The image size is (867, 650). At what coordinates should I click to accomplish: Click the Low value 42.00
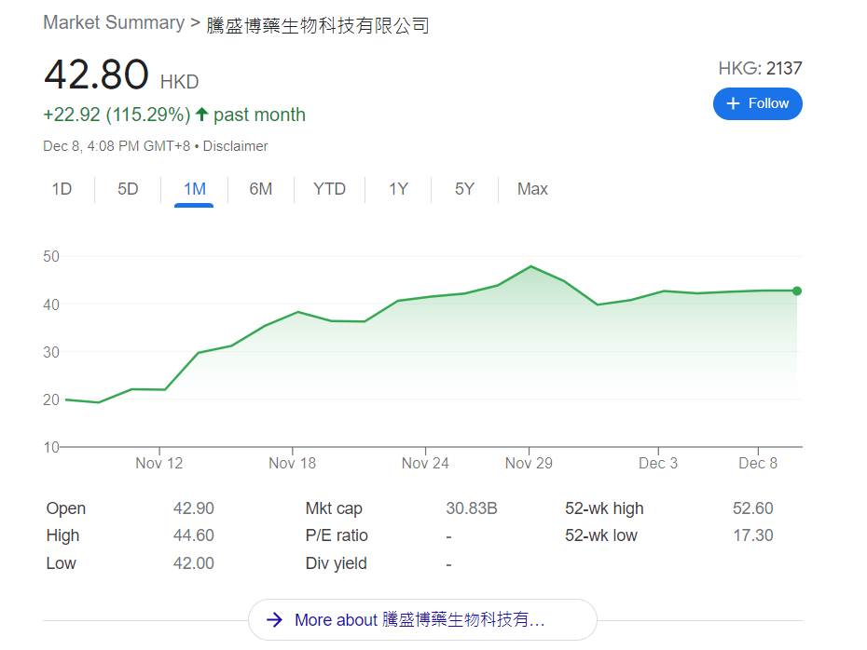pos(194,563)
